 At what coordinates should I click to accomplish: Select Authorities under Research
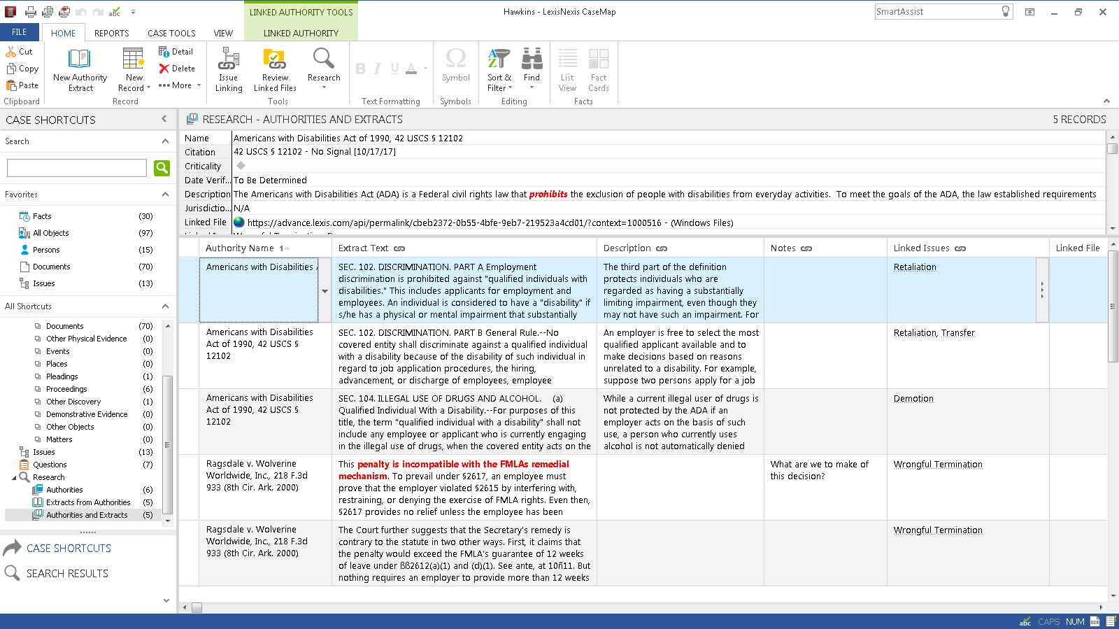(64, 490)
